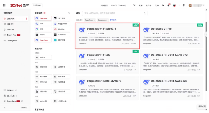The height and width of the screenshot is (113, 209).
Task: Open the app grid launcher icon
Action: (x=4, y=5)
